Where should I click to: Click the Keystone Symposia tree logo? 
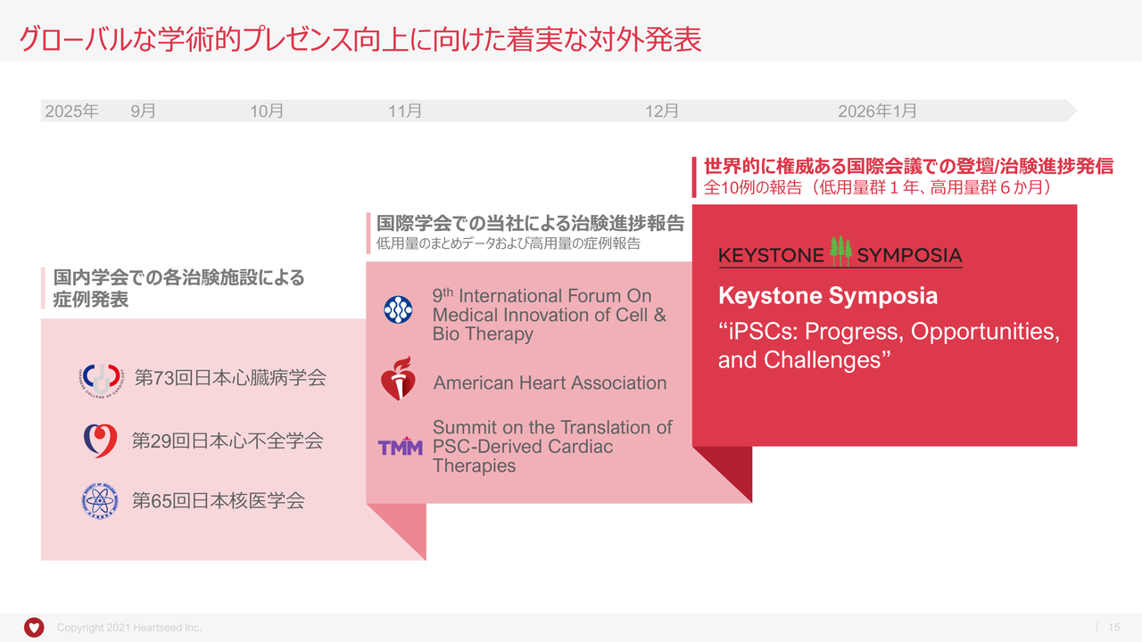pyautogui.click(x=840, y=252)
